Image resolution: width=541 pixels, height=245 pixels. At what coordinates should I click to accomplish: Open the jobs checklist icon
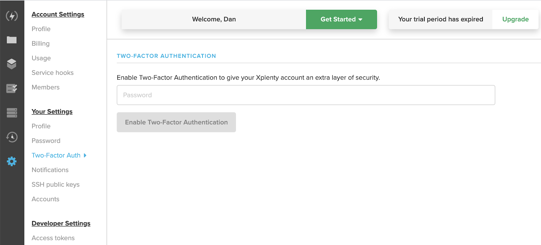tap(12, 89)
